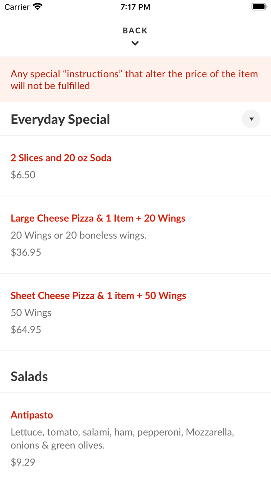Tap the $9.29 Antipasto price
Image resolution: width=271 pixels, height=483 pixels.
tap(23, 462)
